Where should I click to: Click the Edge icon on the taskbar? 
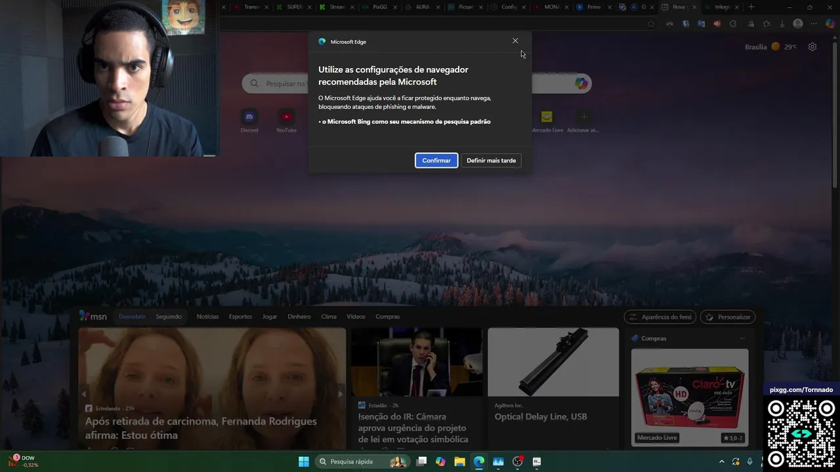coord(479,462)
